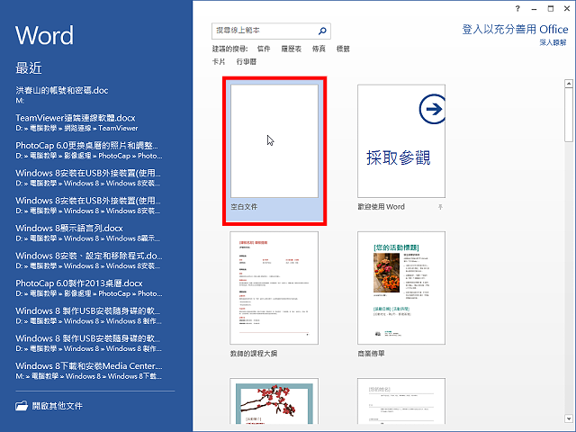
Task: Click 登入以充分善用 Office sign-in link
Action: [515, 30]
